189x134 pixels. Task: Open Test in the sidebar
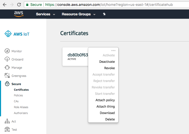pyautogui.click(x=14, y=130)
